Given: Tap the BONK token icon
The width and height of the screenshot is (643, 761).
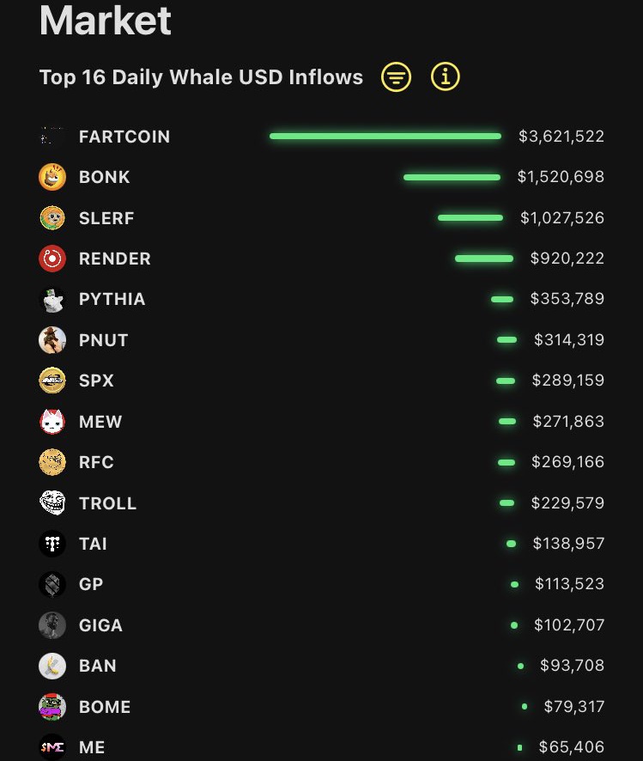Looking at the screenshot, I should 52,177.
